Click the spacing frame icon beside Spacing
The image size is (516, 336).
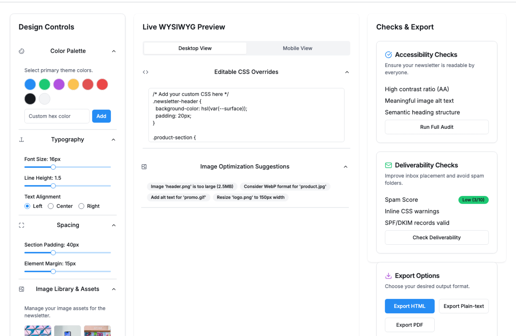(x=21, y=225)
